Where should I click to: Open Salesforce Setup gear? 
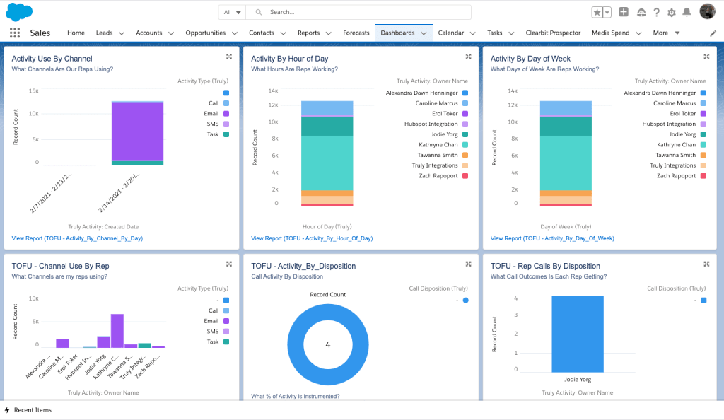click(x=672, y=11)
